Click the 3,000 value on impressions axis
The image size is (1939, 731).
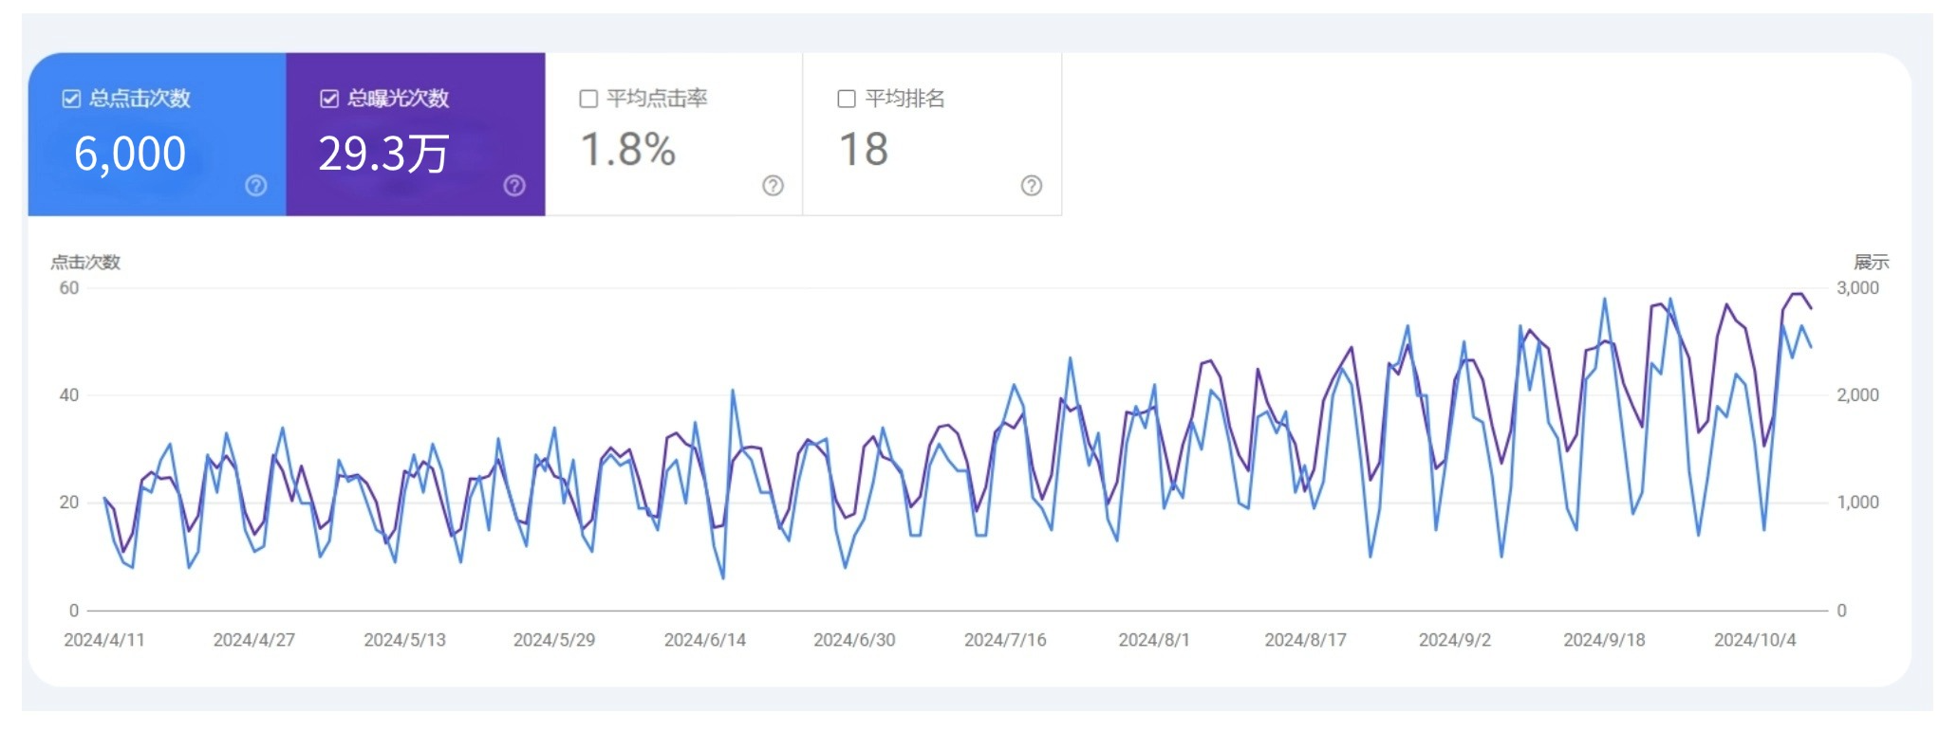[x=1858, y=288]
